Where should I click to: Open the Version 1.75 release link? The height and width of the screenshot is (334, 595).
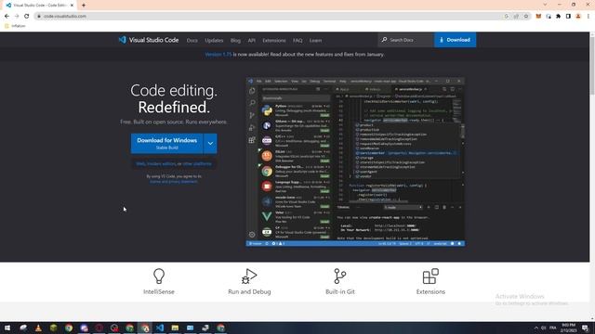pos(218,54)
